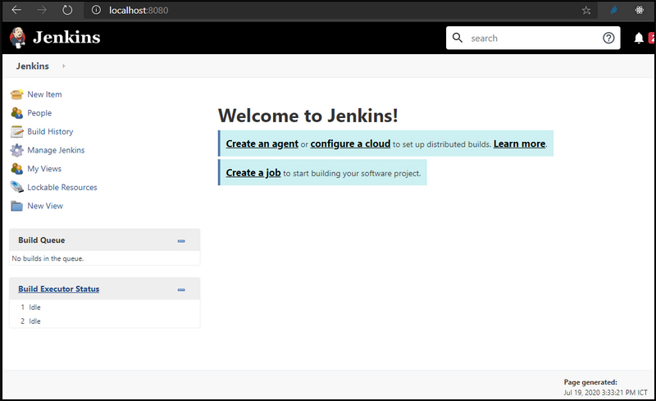Screen dimensions: 656x401
Task: Open Lockable Resources page
Action: tap(62, 187)
